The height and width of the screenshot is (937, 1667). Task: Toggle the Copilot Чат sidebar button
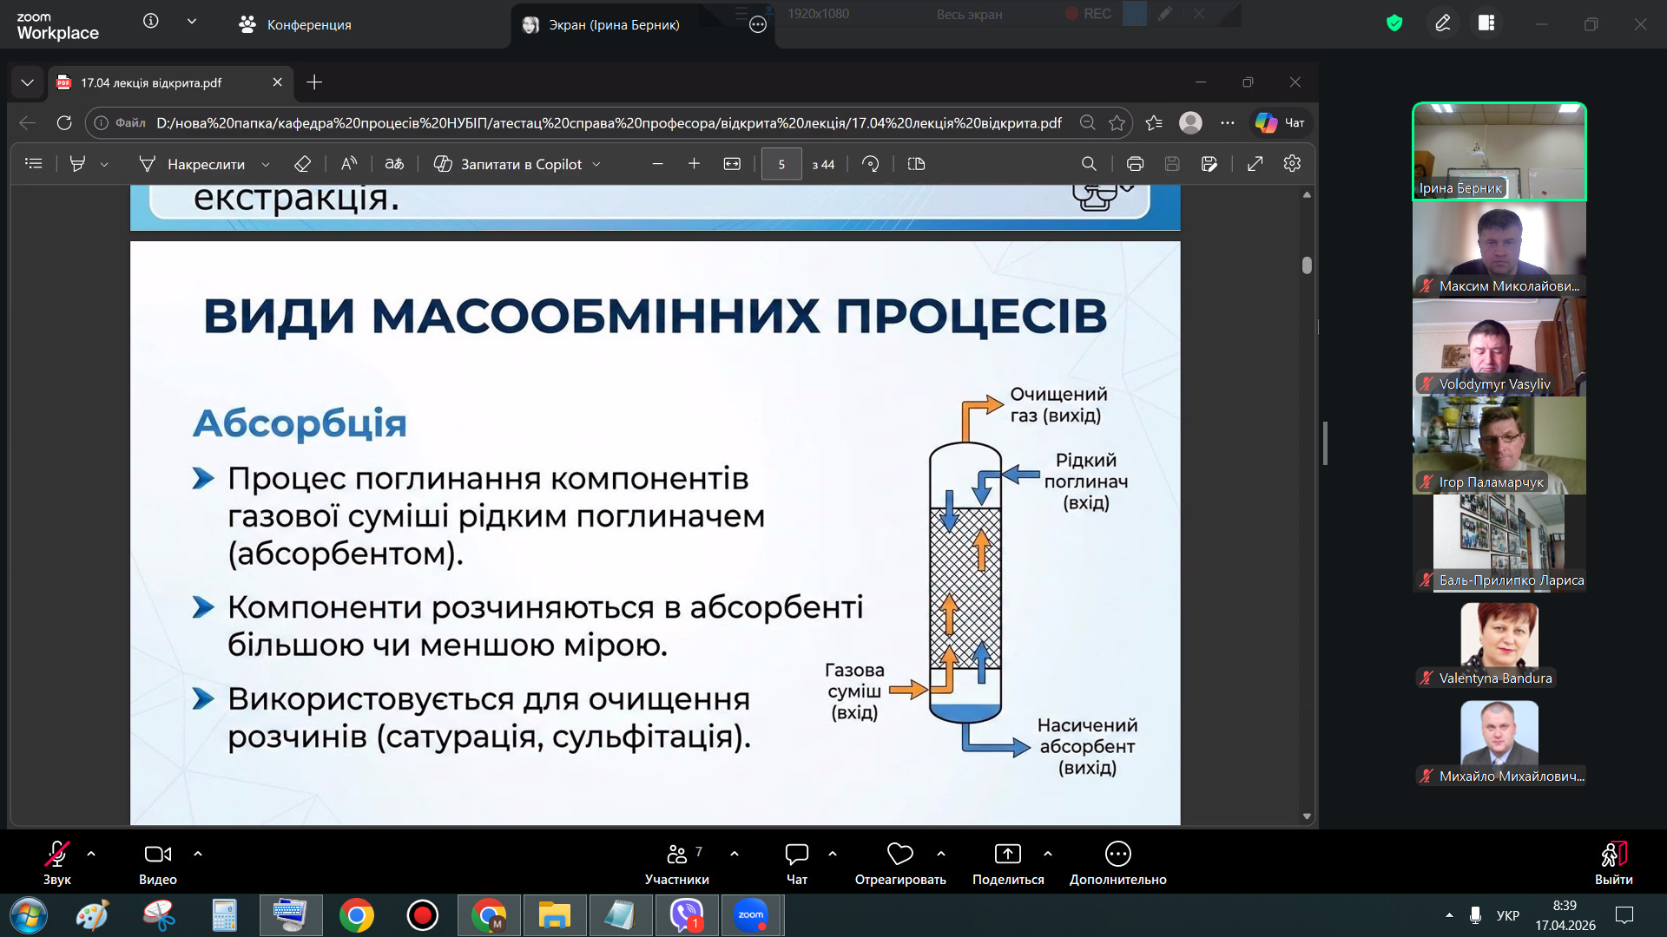[1280, 122]
